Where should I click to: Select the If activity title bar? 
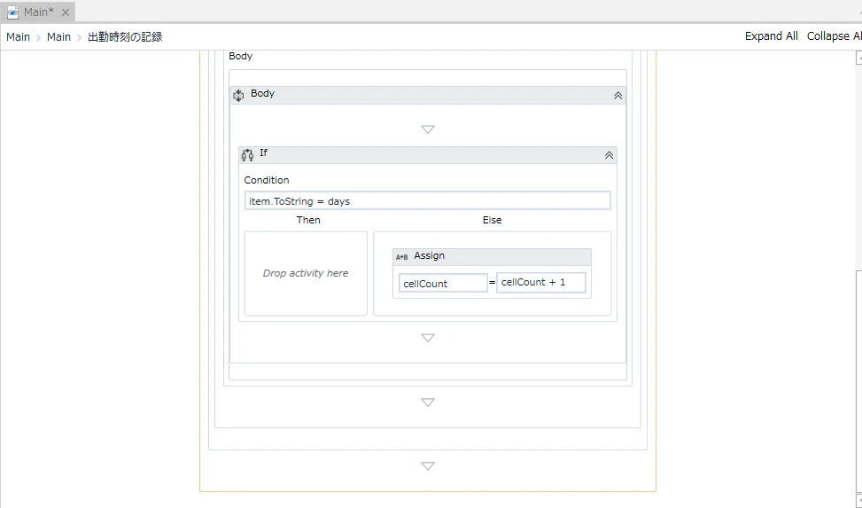(428, 154)
